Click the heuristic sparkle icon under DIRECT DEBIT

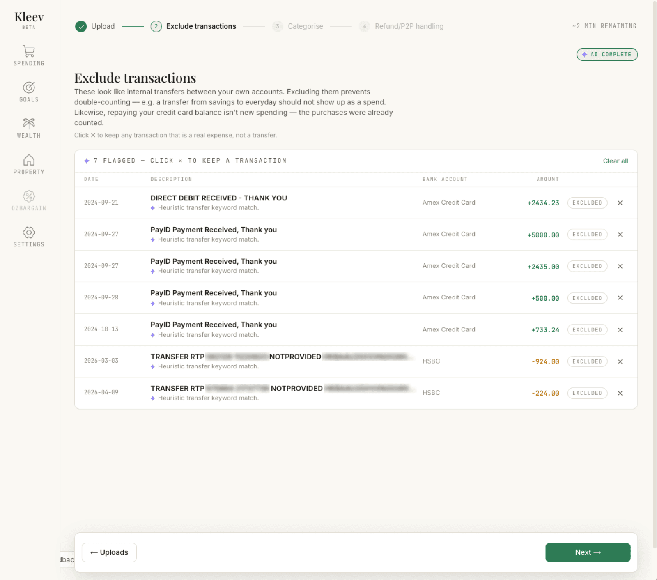(153, 208)
